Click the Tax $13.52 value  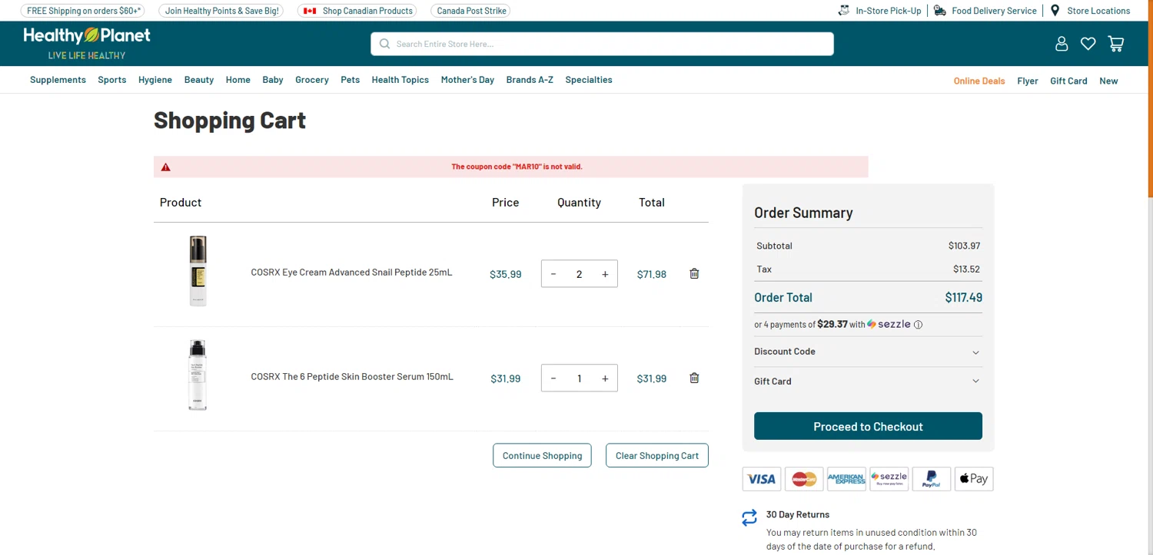click(966, 269)
